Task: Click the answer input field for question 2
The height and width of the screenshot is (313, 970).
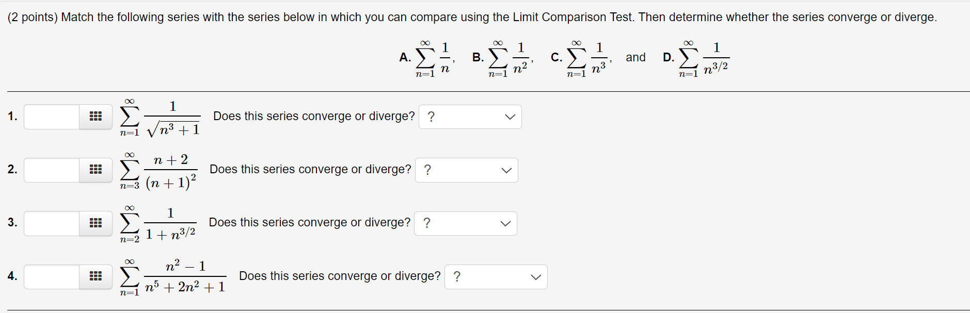Action: (x=52, y=170)
